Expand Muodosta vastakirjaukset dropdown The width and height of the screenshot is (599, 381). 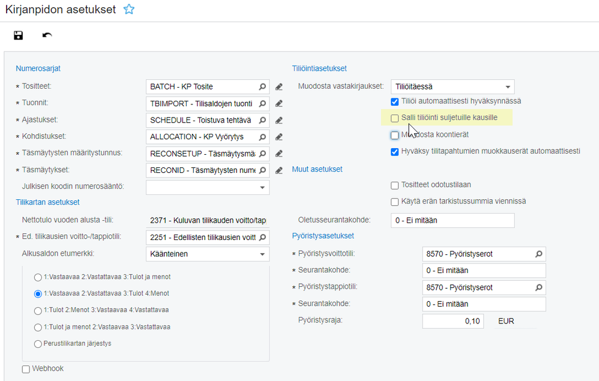tap(507, 87)
